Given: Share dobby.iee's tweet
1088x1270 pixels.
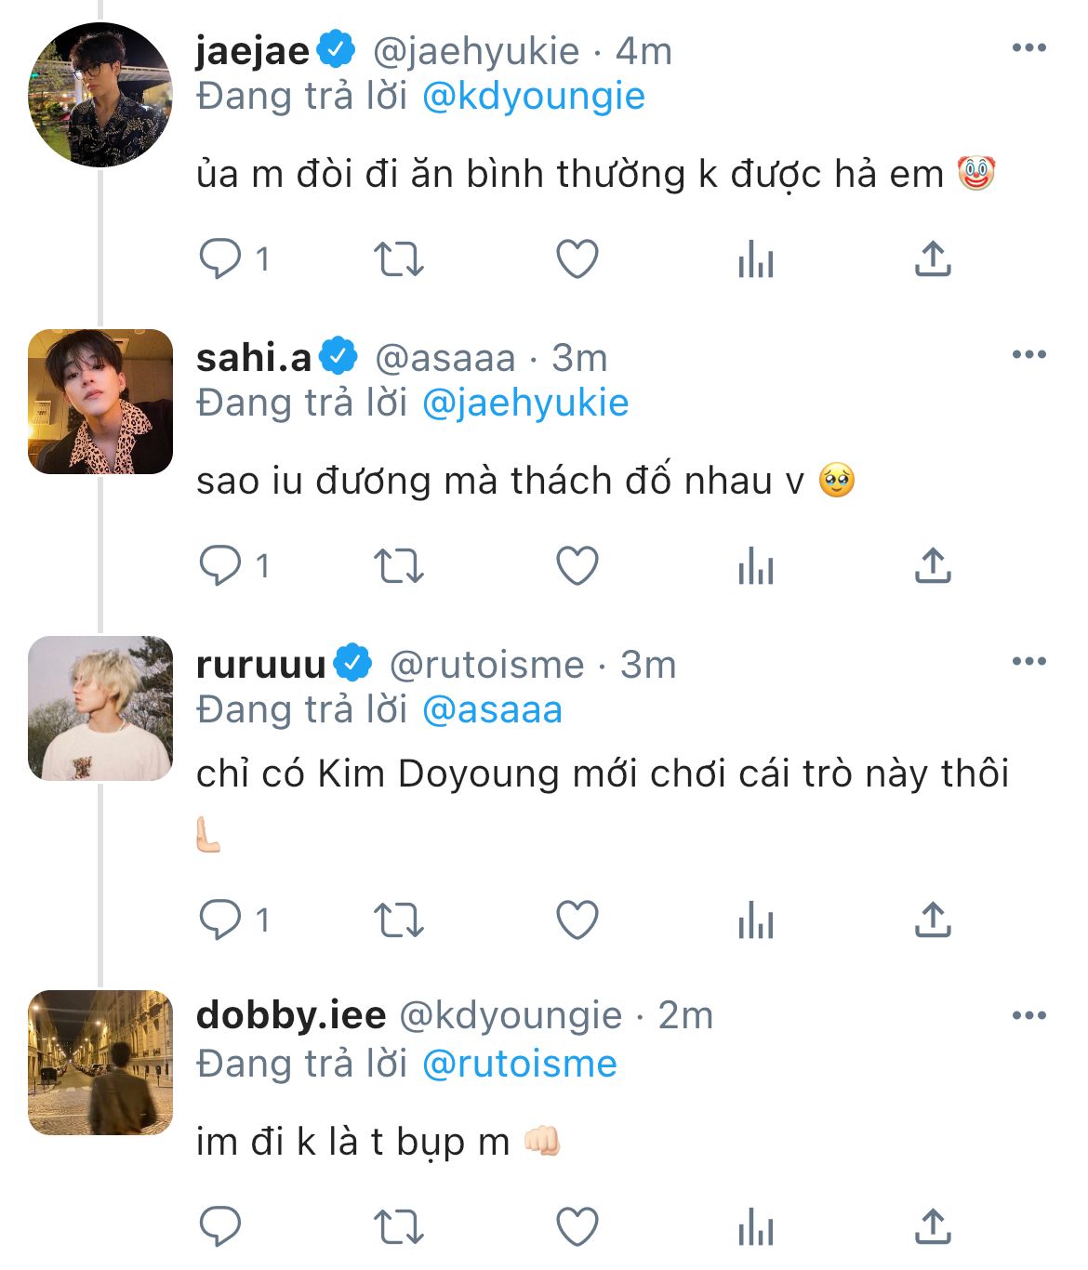Looking at the screenshot, I should [x=932, y=1227].
